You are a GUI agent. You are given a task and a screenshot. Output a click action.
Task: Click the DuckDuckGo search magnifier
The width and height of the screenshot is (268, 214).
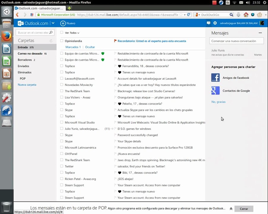pos(231,15)
